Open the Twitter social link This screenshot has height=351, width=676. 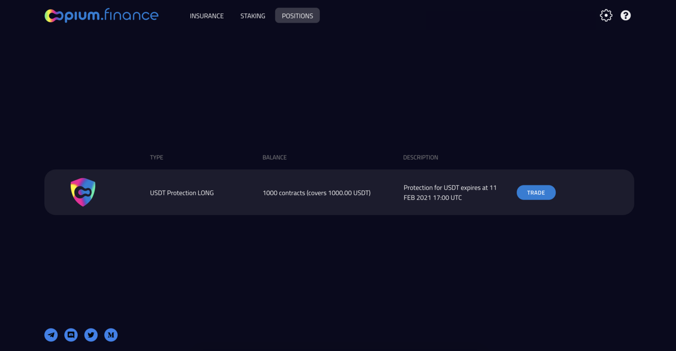pos(91,335)
